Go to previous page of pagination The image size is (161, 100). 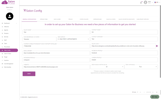click(144, 92)
